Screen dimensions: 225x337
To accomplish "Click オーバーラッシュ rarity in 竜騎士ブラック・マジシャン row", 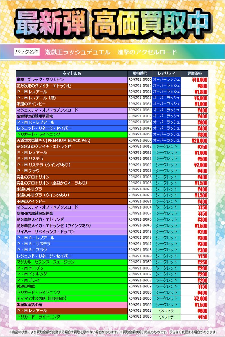I will (166, 80).
